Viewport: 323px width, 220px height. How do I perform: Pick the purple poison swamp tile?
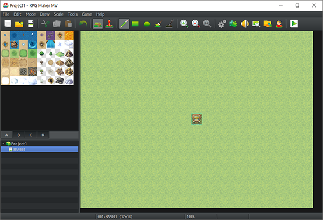point(51,35)
